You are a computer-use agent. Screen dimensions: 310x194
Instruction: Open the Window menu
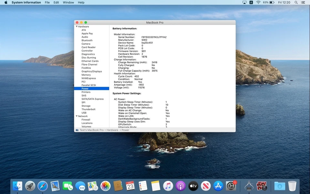(x=68, y=2)
